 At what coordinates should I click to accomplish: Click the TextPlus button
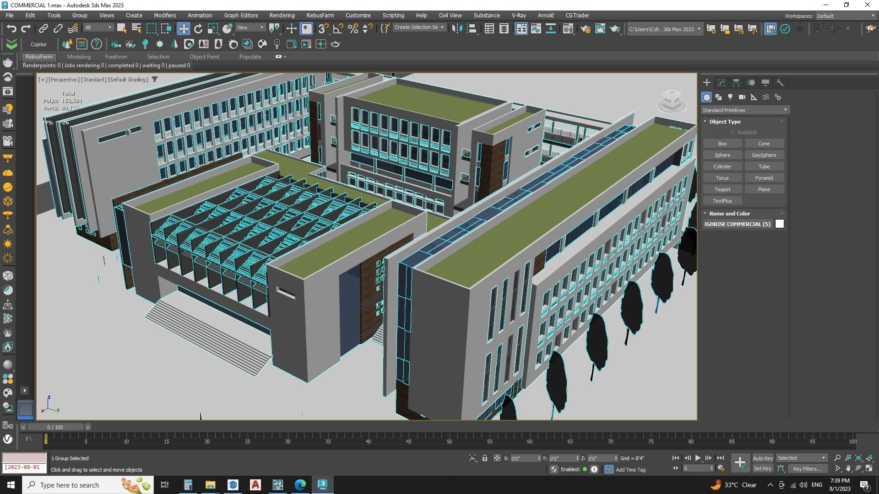pyautogui.click(x=722, y=201)
